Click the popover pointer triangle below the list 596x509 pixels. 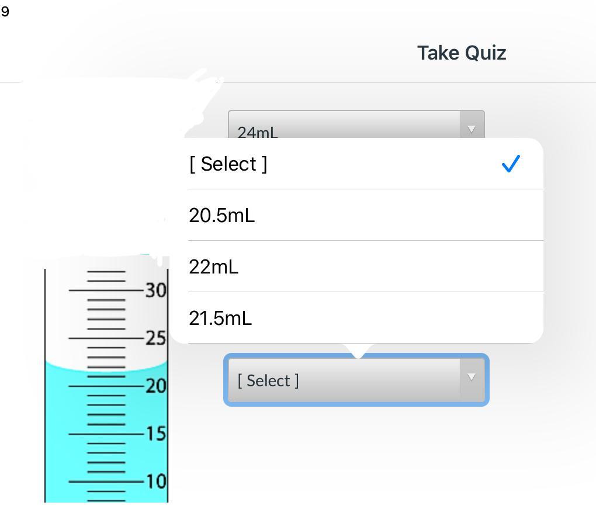tap(358, 349)
